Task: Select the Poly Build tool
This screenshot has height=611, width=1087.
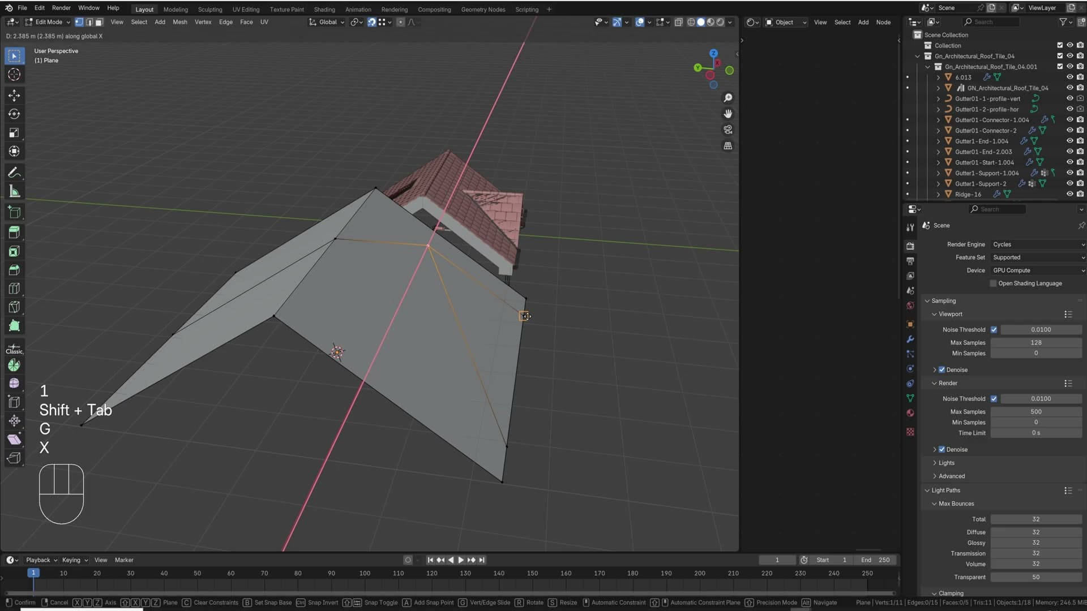Action: pyautogui.click(x=14, y=326)
